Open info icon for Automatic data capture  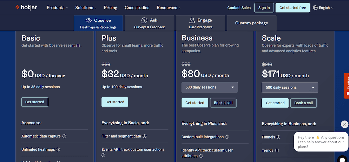[x=64, y=136]
